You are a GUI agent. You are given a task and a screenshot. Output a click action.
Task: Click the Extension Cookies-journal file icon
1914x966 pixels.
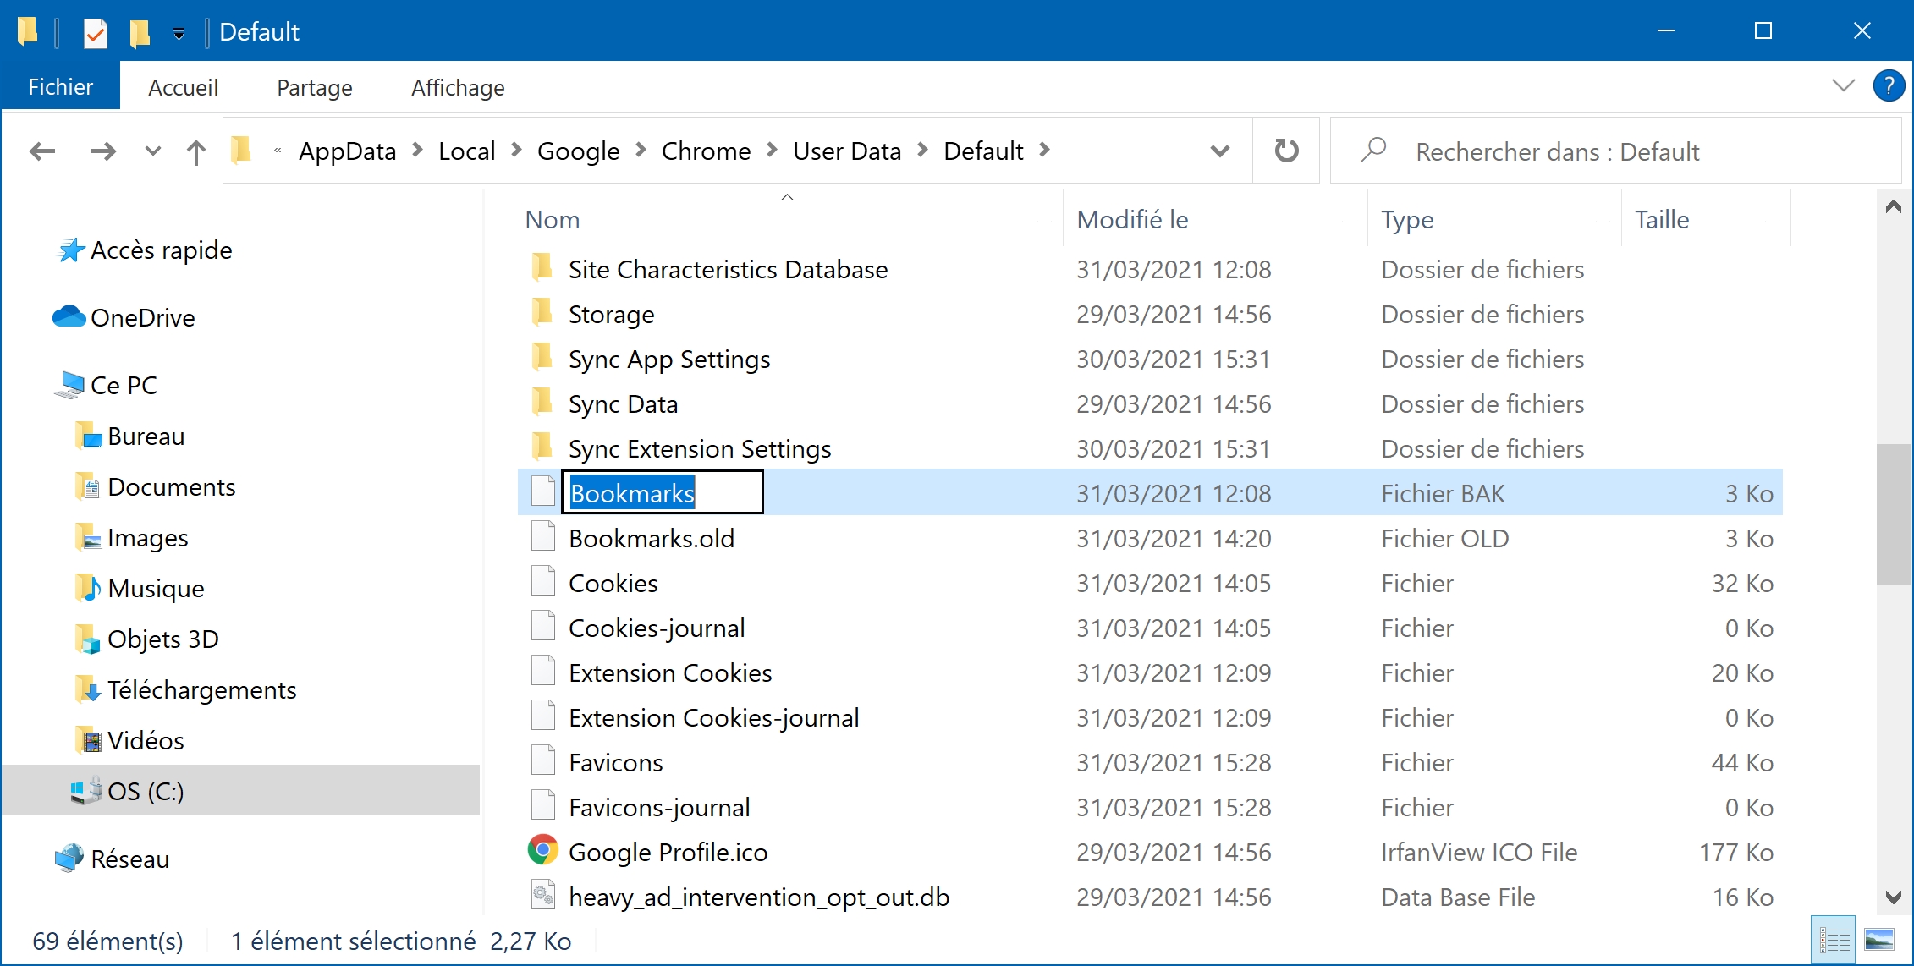542,716
